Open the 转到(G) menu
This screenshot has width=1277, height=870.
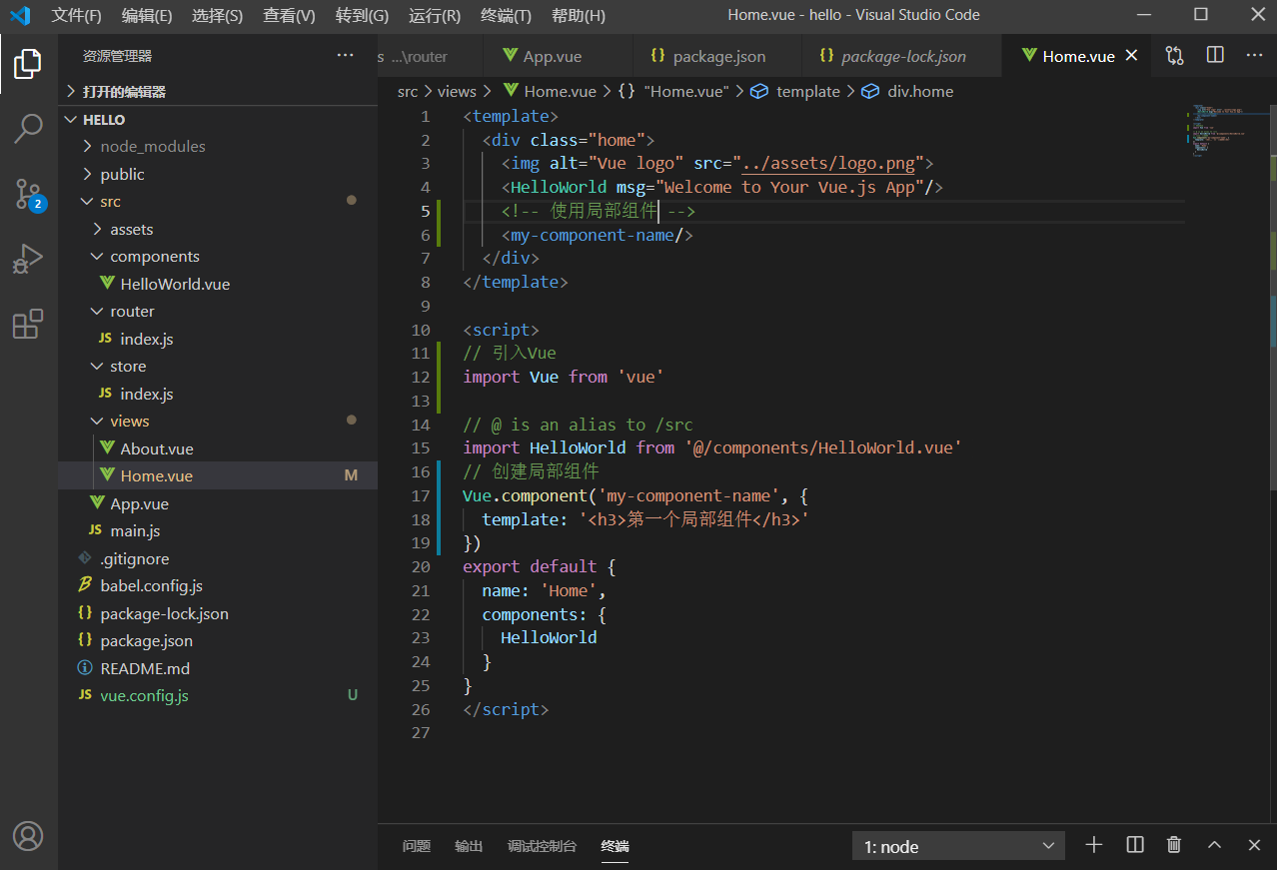tap(362, 15)
